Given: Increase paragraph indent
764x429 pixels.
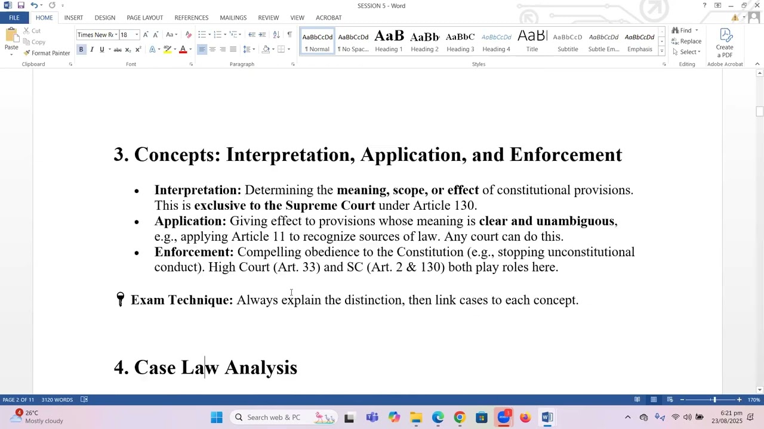Looking at the screenshot, I should coord(263,35).
